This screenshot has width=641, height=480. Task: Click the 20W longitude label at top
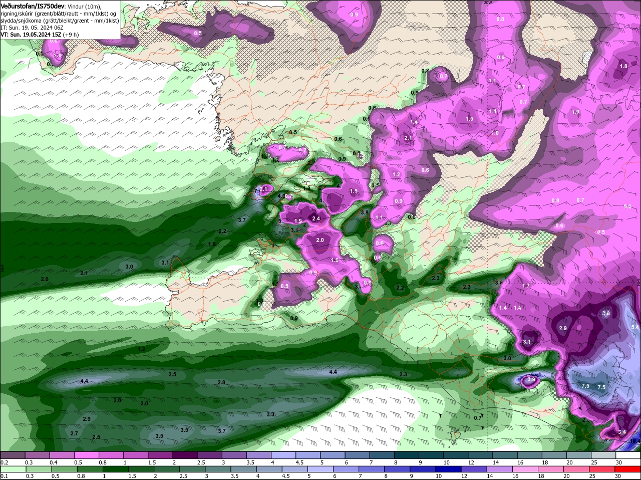tap(488, 3)
